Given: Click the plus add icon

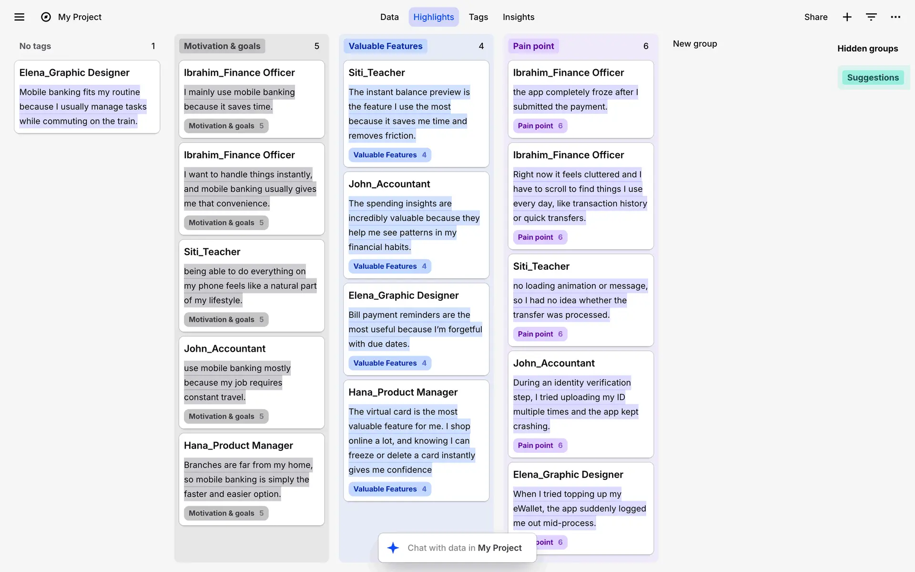Looking at the screenshot, I should 847,17.
